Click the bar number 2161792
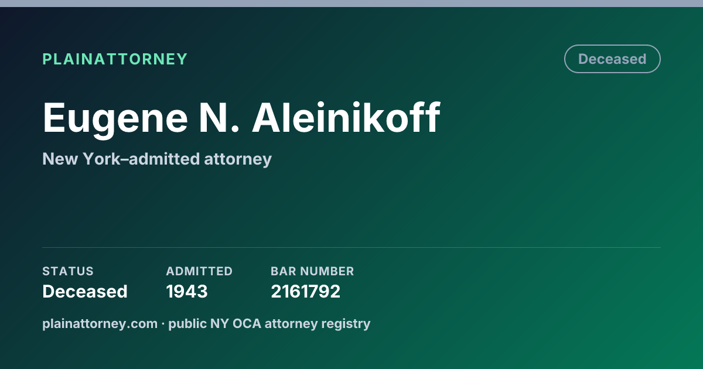Screen dimensions: 703x369 [x=305, y=292]
